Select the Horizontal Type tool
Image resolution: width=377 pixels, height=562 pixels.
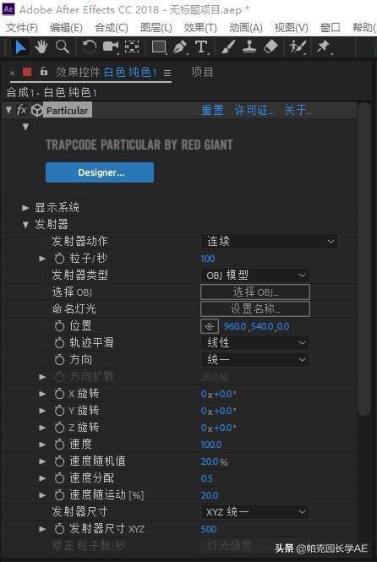tap(201, 47)
